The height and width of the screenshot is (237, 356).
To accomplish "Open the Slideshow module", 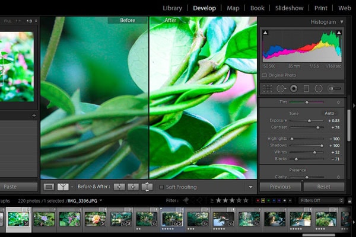I will pyautogui.click(x=290, y=8).
